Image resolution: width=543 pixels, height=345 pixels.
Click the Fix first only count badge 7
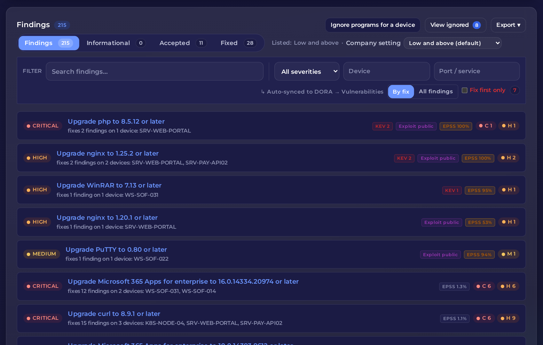pos(515,90)
